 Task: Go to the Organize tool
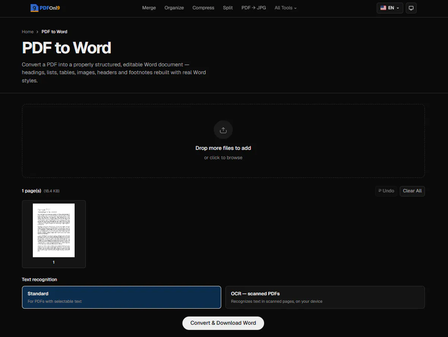pos(174,8)
